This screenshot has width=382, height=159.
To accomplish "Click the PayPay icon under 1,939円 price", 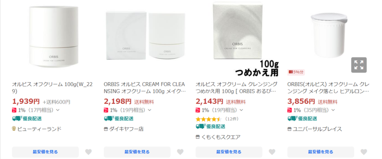I will (x=15, y=110).
